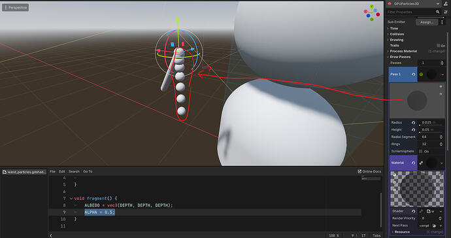Revert the Shader property value
This screenshot has width=451, height=238.
(413, 211)
